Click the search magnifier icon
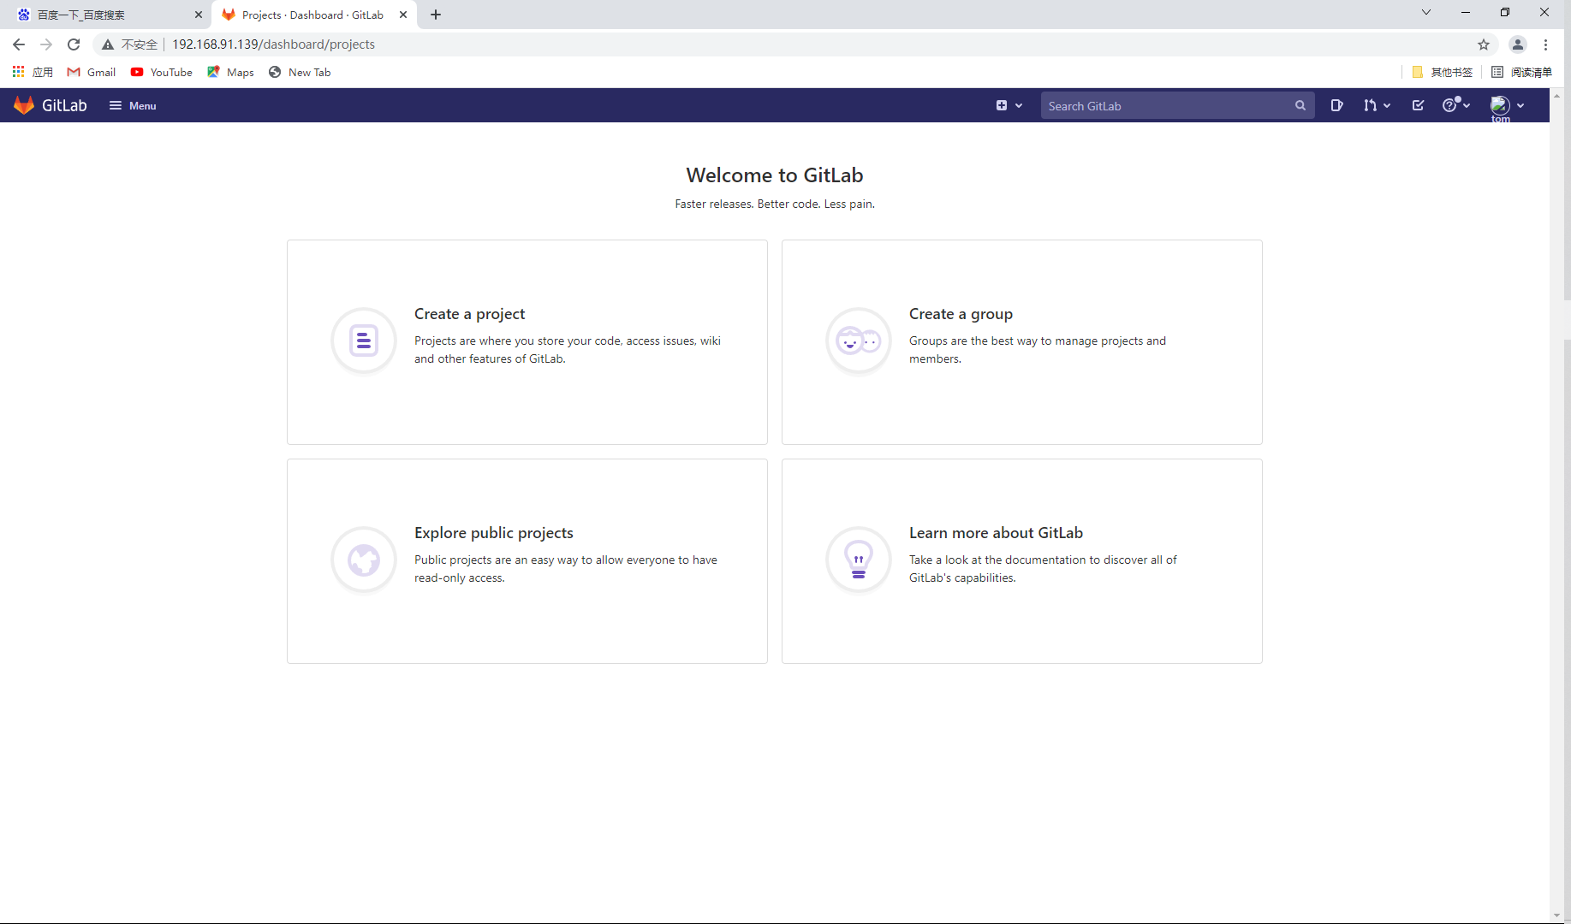 [1300, 105]
